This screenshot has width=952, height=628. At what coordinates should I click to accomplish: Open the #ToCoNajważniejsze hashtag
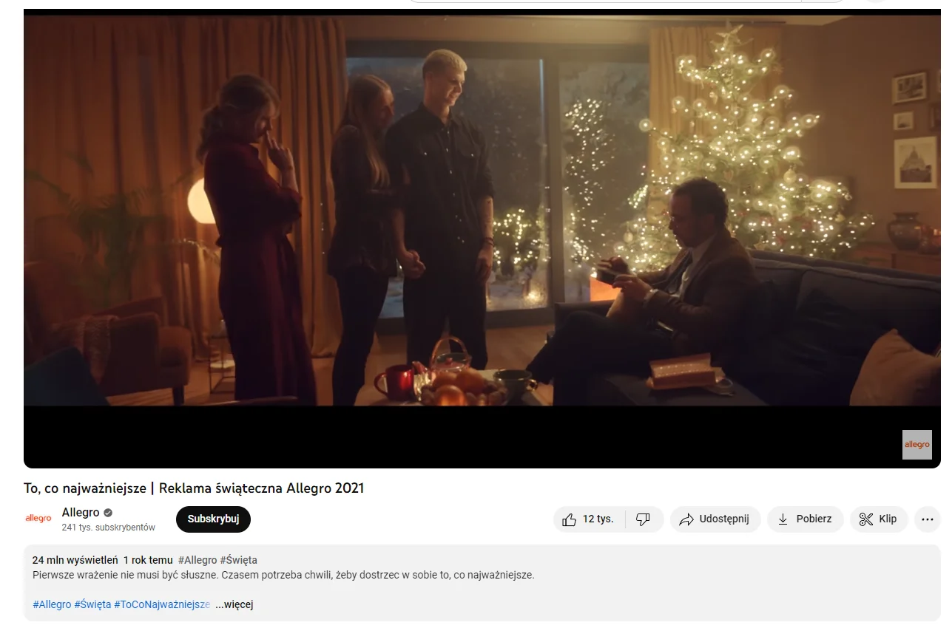point(162,604)
